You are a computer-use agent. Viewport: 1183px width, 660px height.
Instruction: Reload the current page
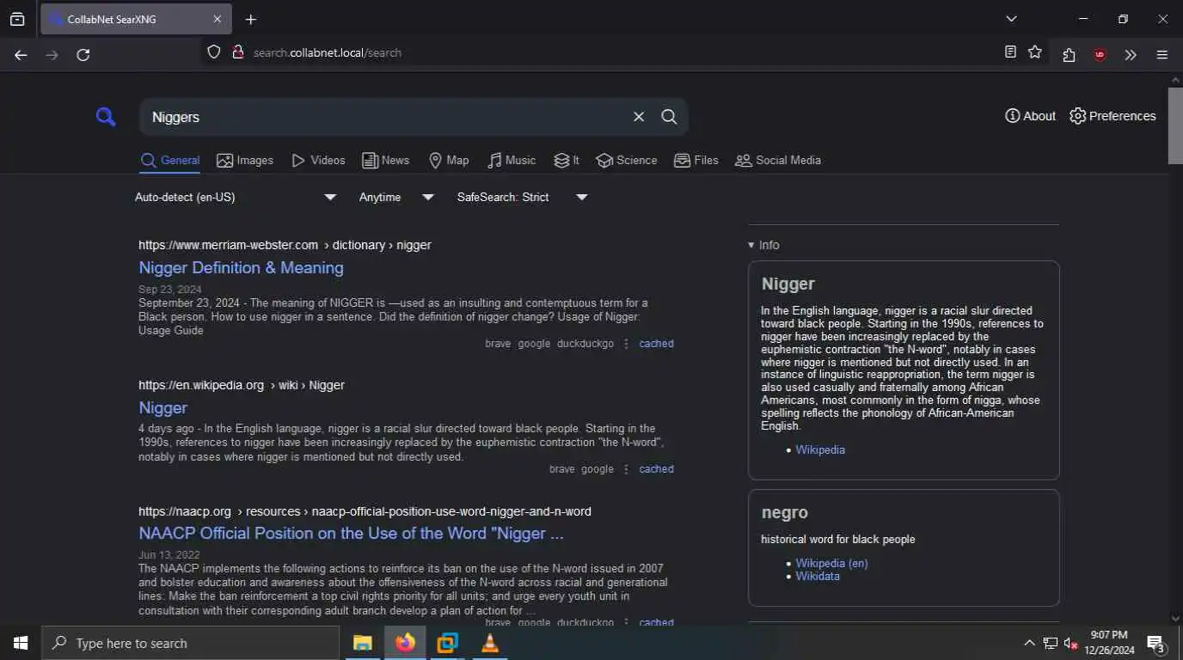[83, 54]
